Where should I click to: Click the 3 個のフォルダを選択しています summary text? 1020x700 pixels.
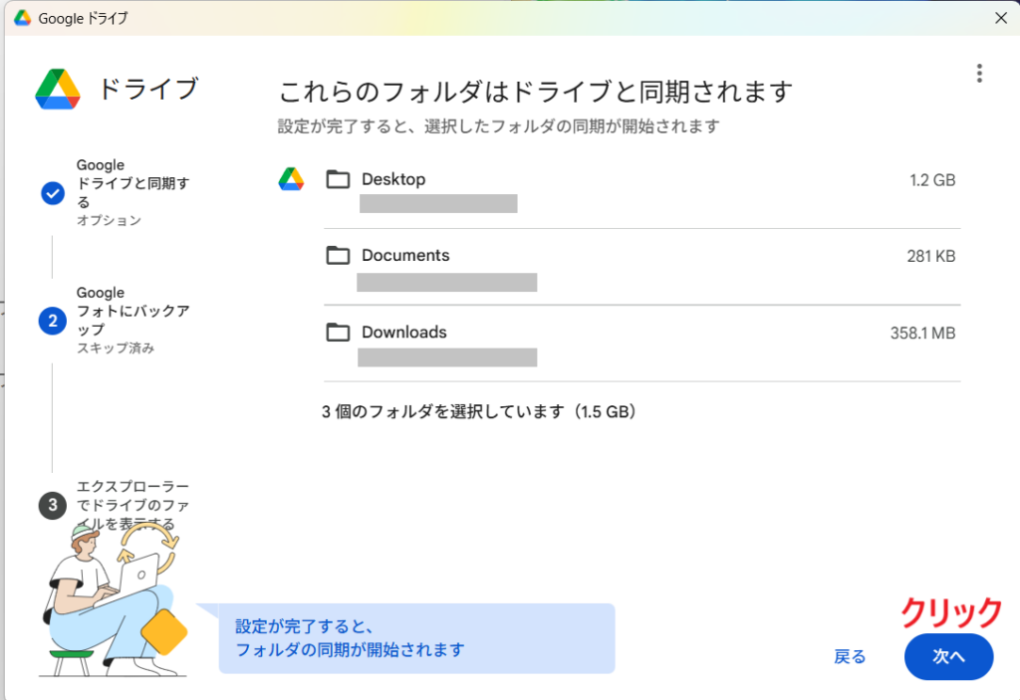pos(478,411)
